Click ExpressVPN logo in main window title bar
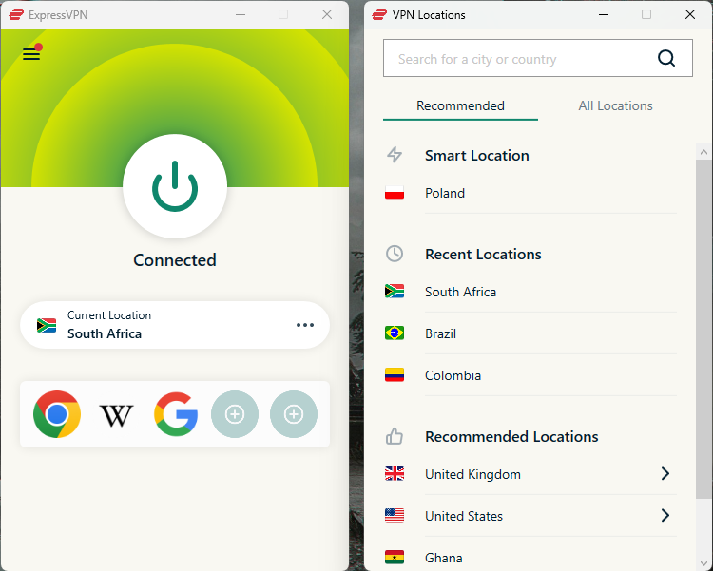Viewport: 713px width, 571px height. tap(16, 14)
